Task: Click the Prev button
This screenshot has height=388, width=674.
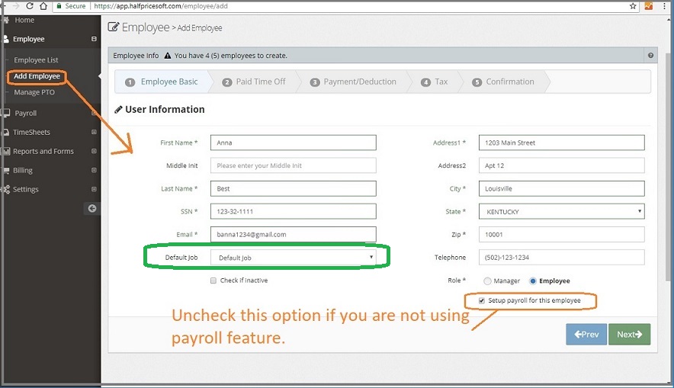Action: [586, 335]
